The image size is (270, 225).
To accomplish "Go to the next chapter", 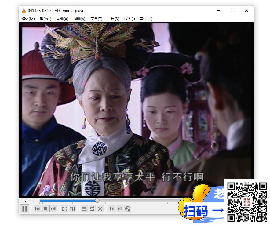I will pyautogui.click(x=120, y=209).
